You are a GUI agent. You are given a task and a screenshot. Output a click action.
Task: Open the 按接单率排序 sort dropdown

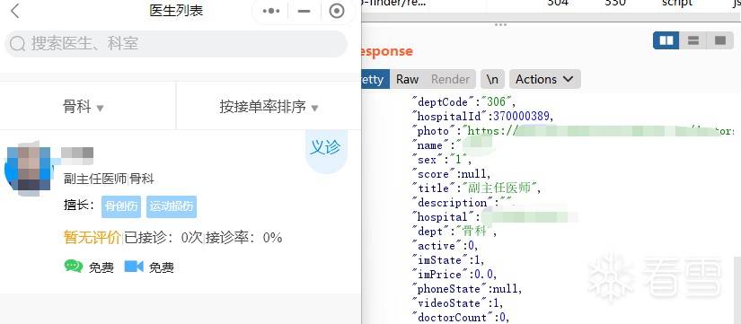[x=269, y=106]
